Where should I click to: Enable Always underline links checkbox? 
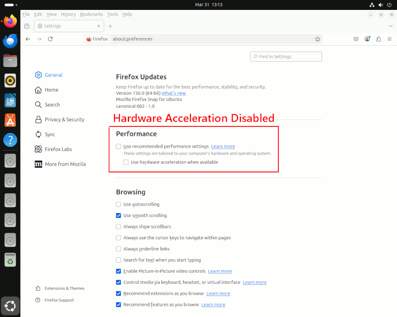[118, 249]
